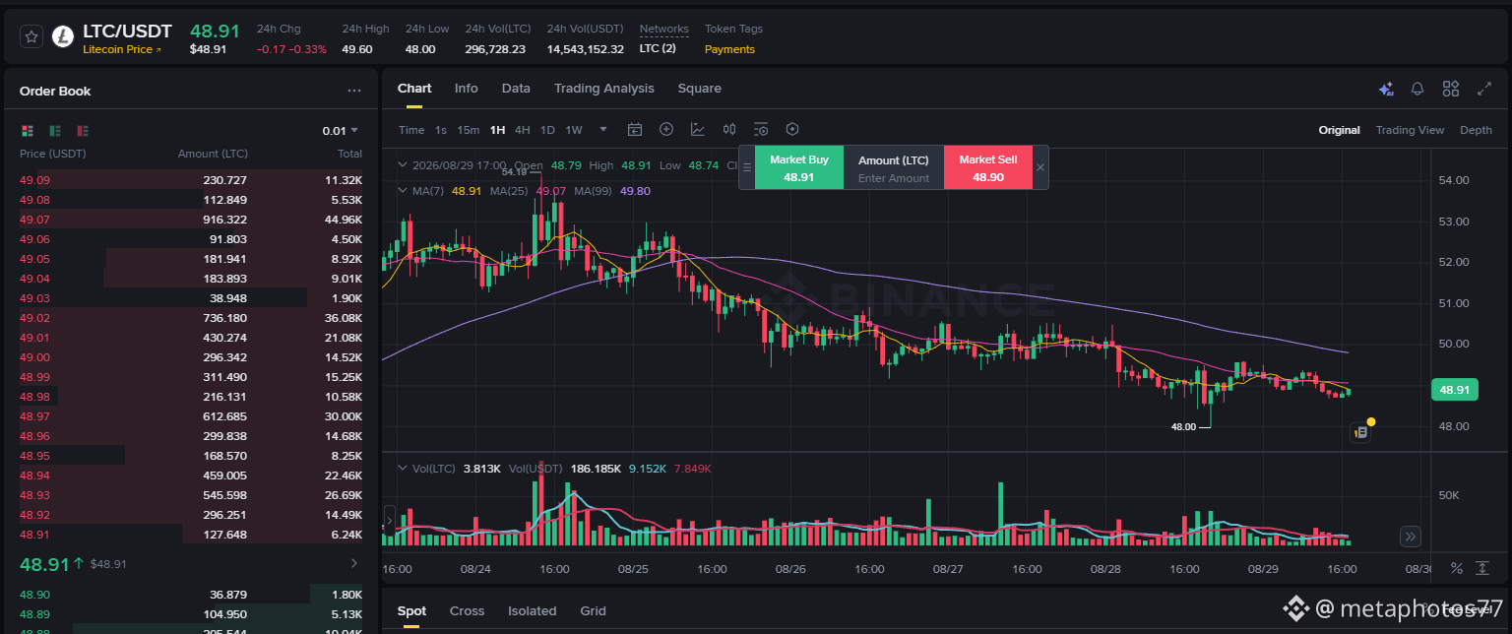This screenshot has height=634, width=1512.
Task: Open the go-to-date calendar icon
Action: coord(635,129)
